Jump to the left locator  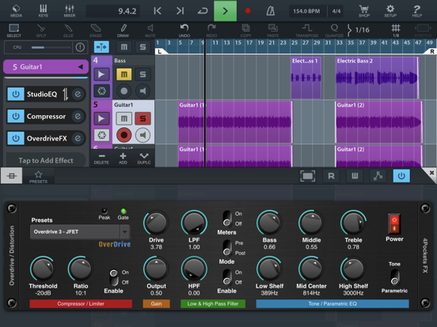tap(158, 11)
